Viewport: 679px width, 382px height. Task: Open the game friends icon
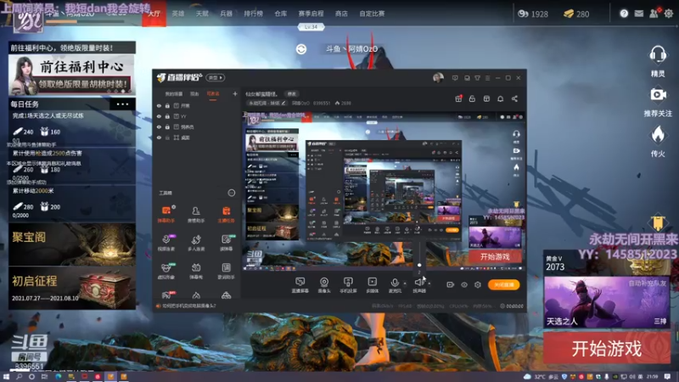pos(654,14)
